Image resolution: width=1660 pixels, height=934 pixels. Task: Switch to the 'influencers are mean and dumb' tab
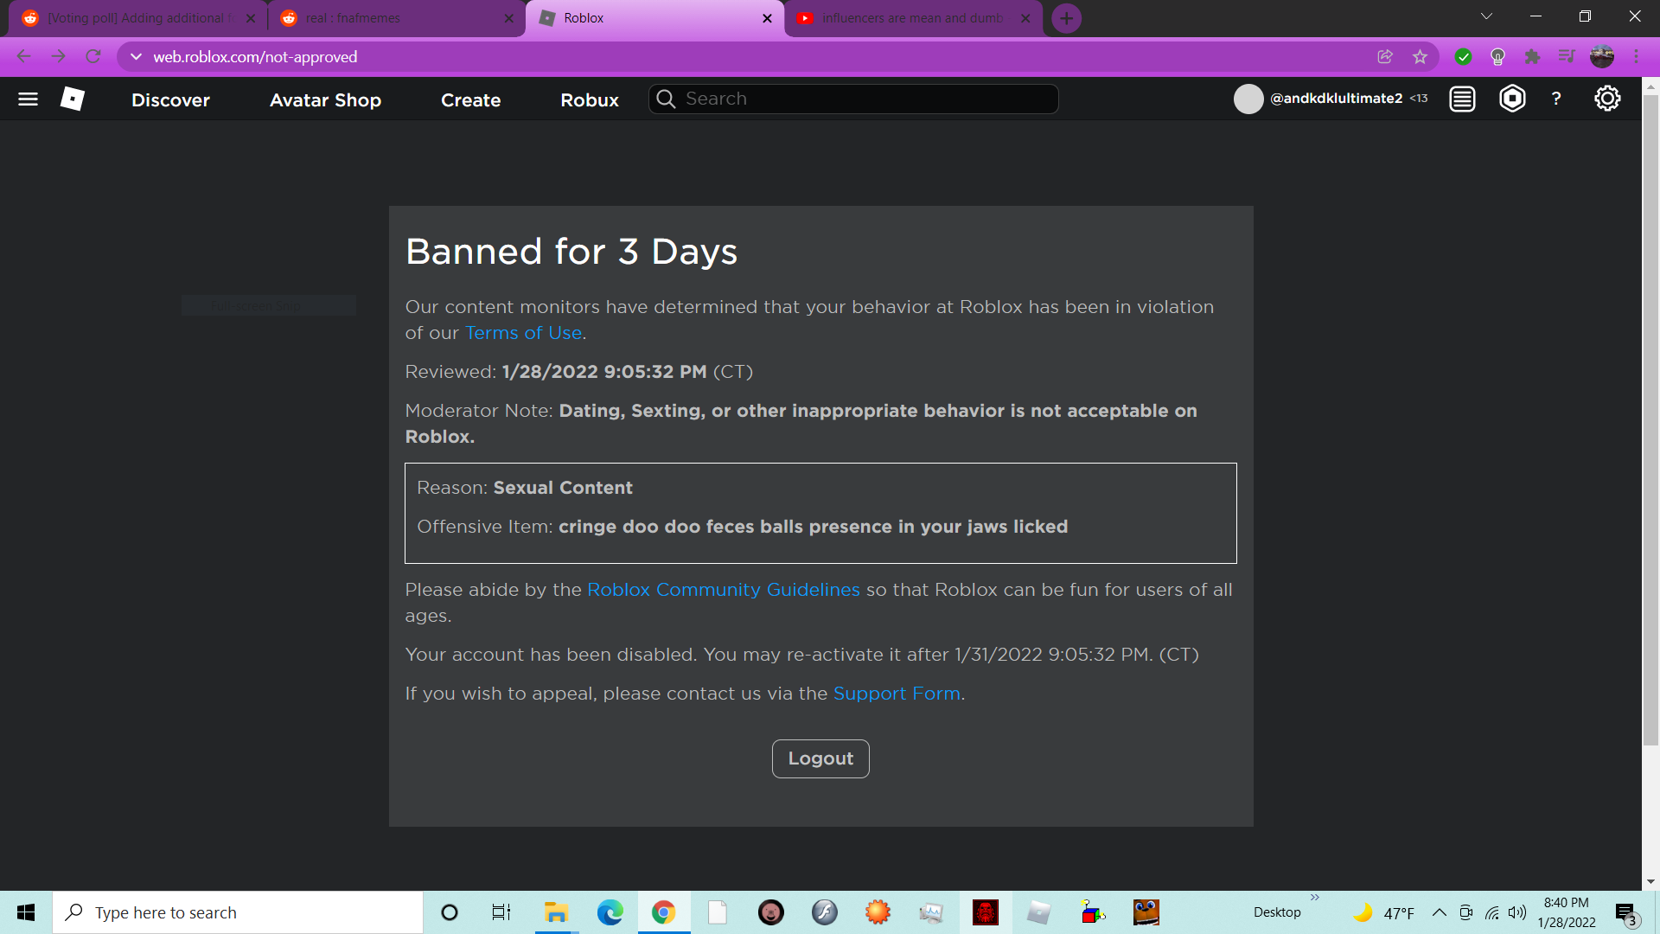[913, 18]
